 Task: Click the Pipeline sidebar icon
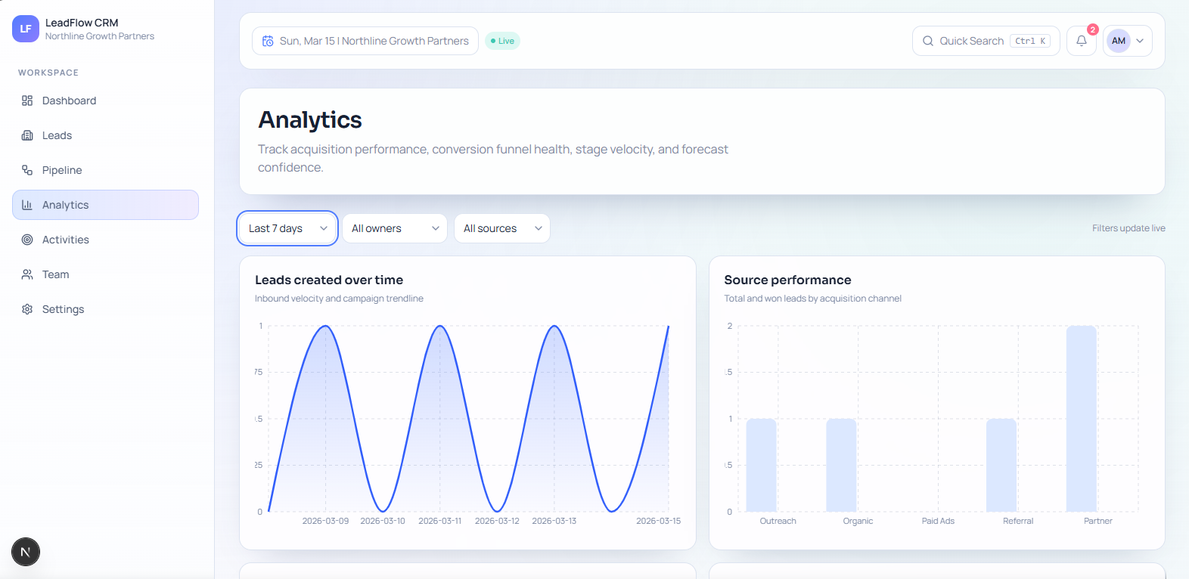27,170
